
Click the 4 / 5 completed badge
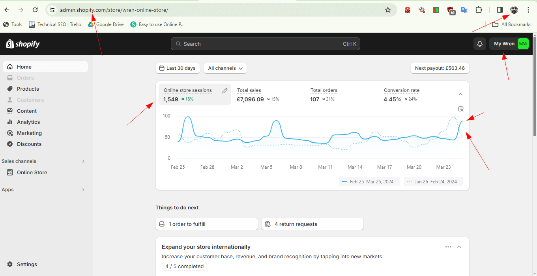click(184, 266)
